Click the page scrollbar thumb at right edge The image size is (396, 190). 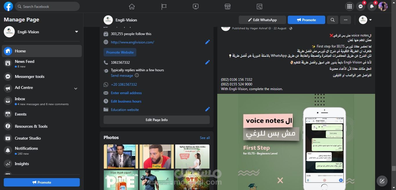(x=394, y=169)
